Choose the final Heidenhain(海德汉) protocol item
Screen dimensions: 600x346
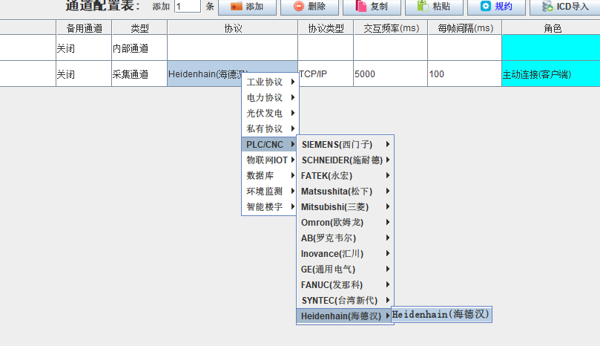coord(441,315)
